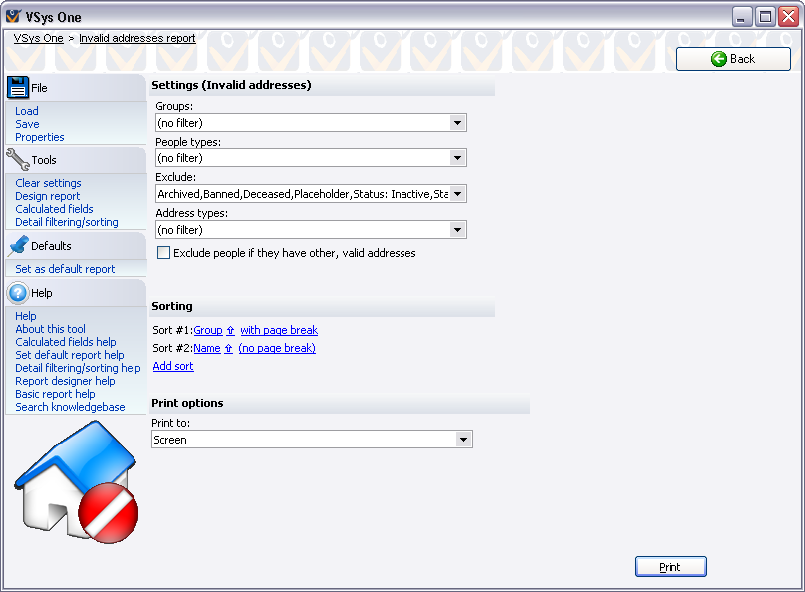Open Detail filtering/sorting help
The image size is (805, 592).
[x=78, y=368]
